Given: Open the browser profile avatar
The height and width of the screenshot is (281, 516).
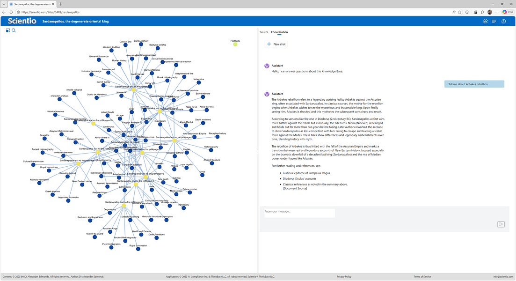Looking at the screenshot, I should click(490, 12).
